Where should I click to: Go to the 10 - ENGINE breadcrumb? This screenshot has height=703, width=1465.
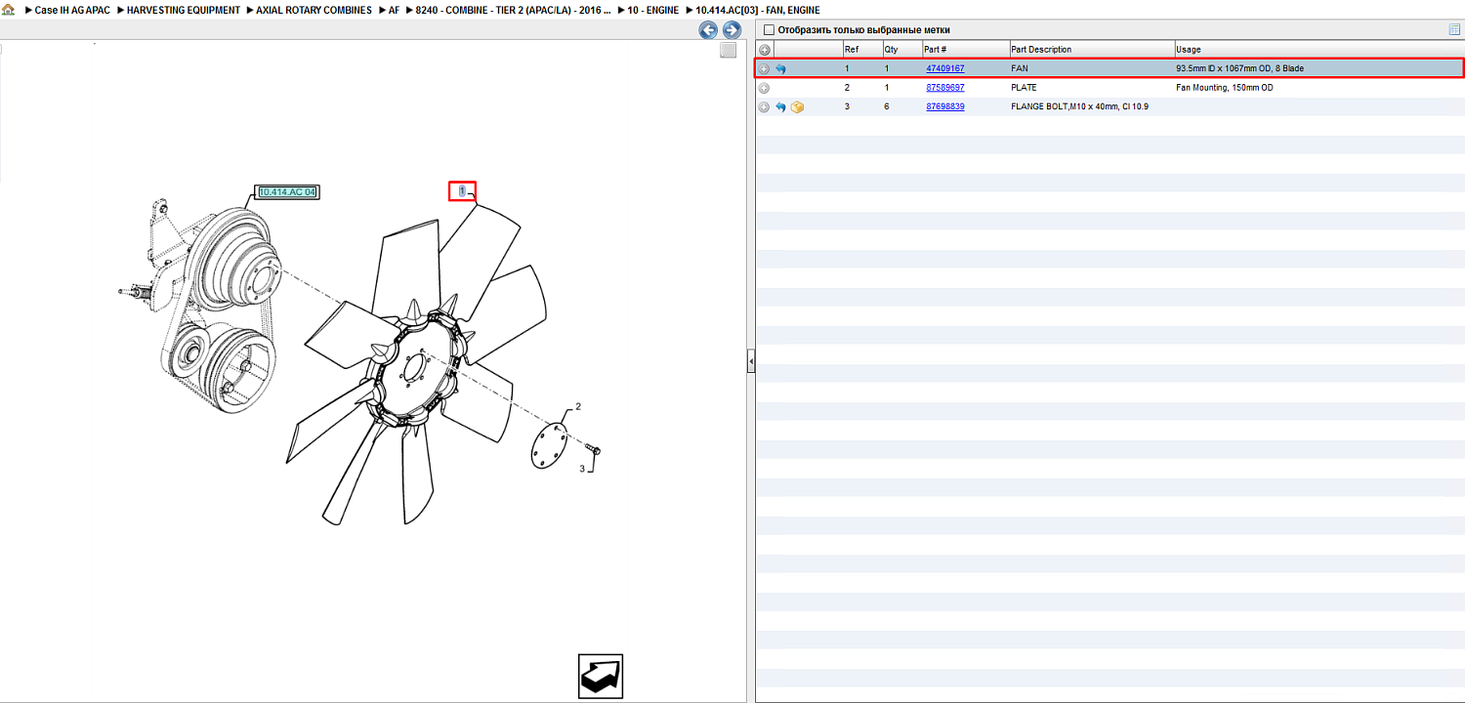(653, 10)
